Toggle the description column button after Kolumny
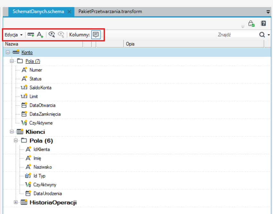The height and width of the screenshot is (214, 273). (96, 35)
